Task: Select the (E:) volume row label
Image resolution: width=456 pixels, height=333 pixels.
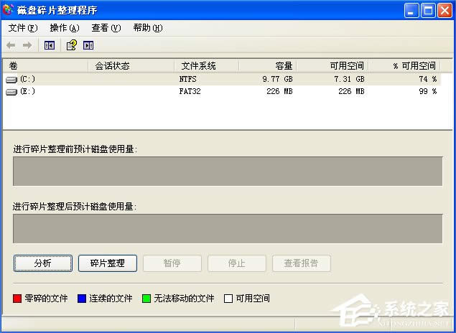Action: pos(27,92)
